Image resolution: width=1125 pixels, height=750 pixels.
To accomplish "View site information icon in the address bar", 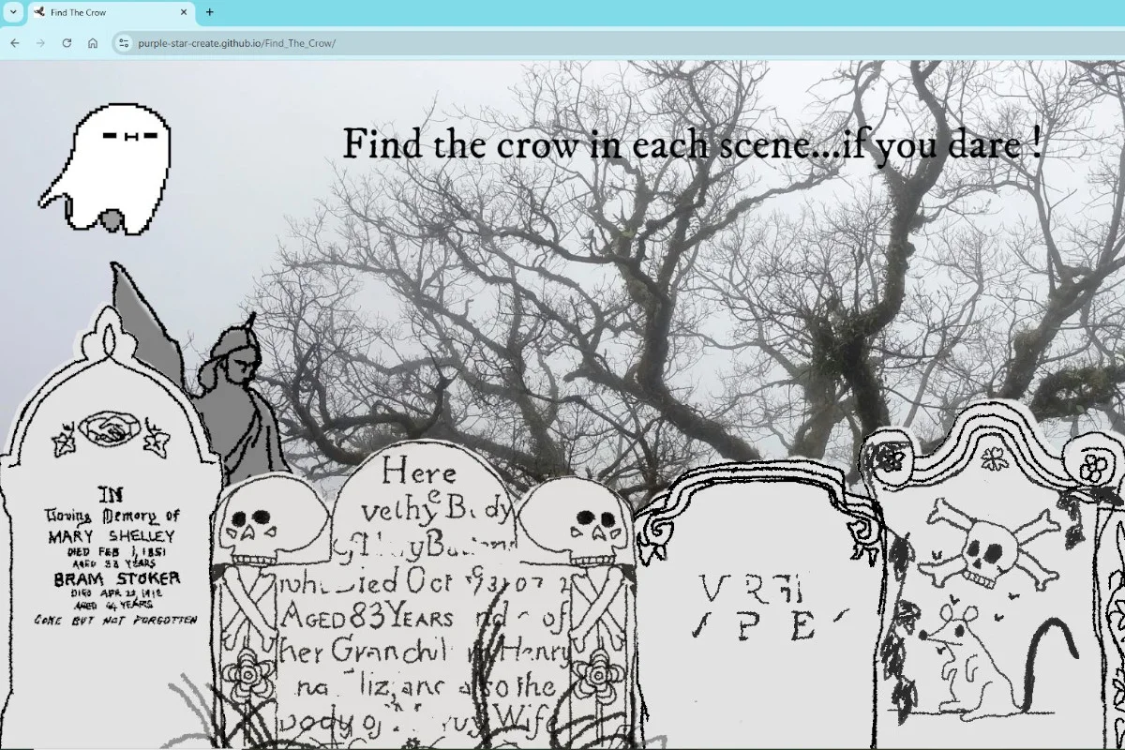I will (x=122, y=43).
